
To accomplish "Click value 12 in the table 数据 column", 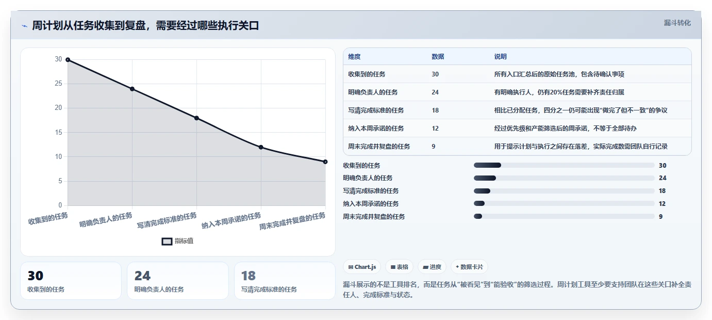I will tap(435, 128).
